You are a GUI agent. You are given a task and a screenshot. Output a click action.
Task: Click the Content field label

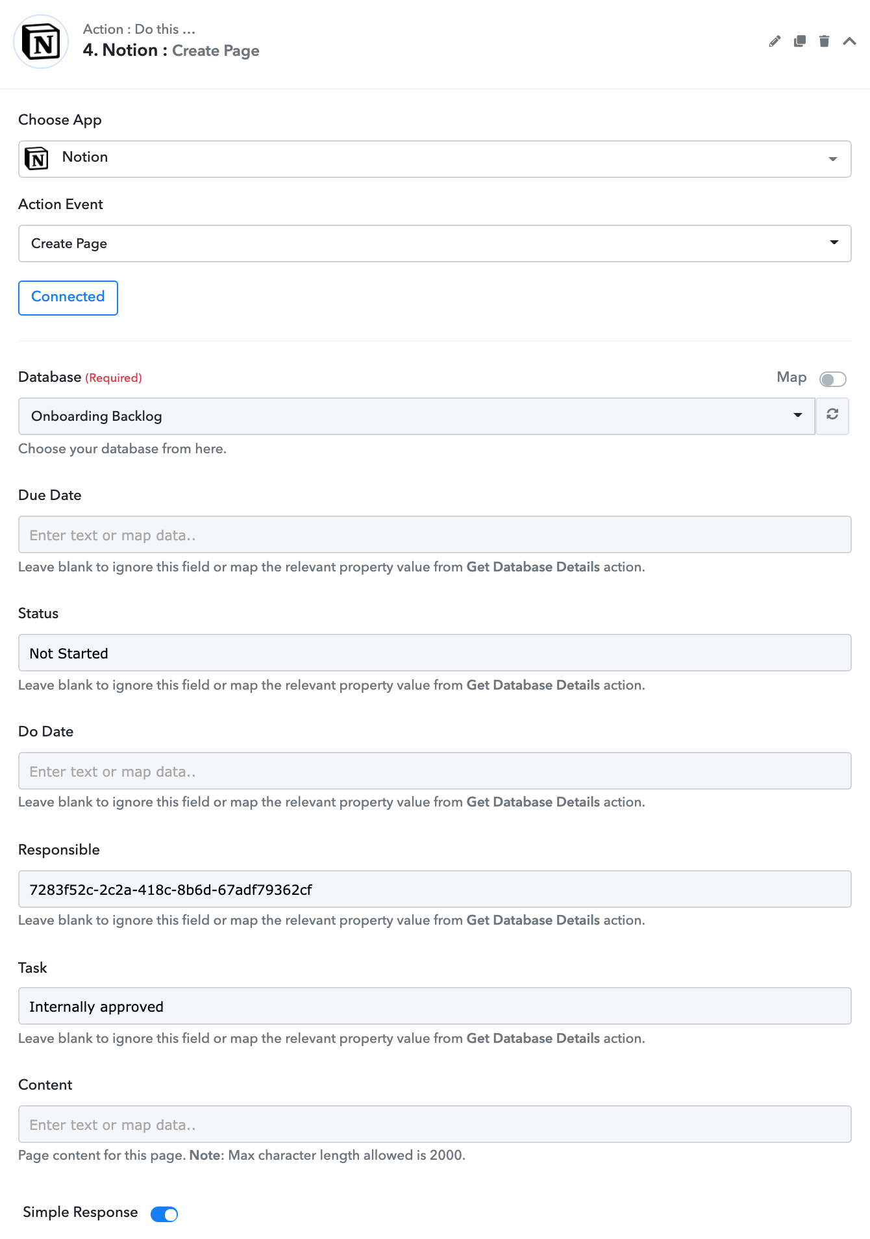pos(45,1085)
